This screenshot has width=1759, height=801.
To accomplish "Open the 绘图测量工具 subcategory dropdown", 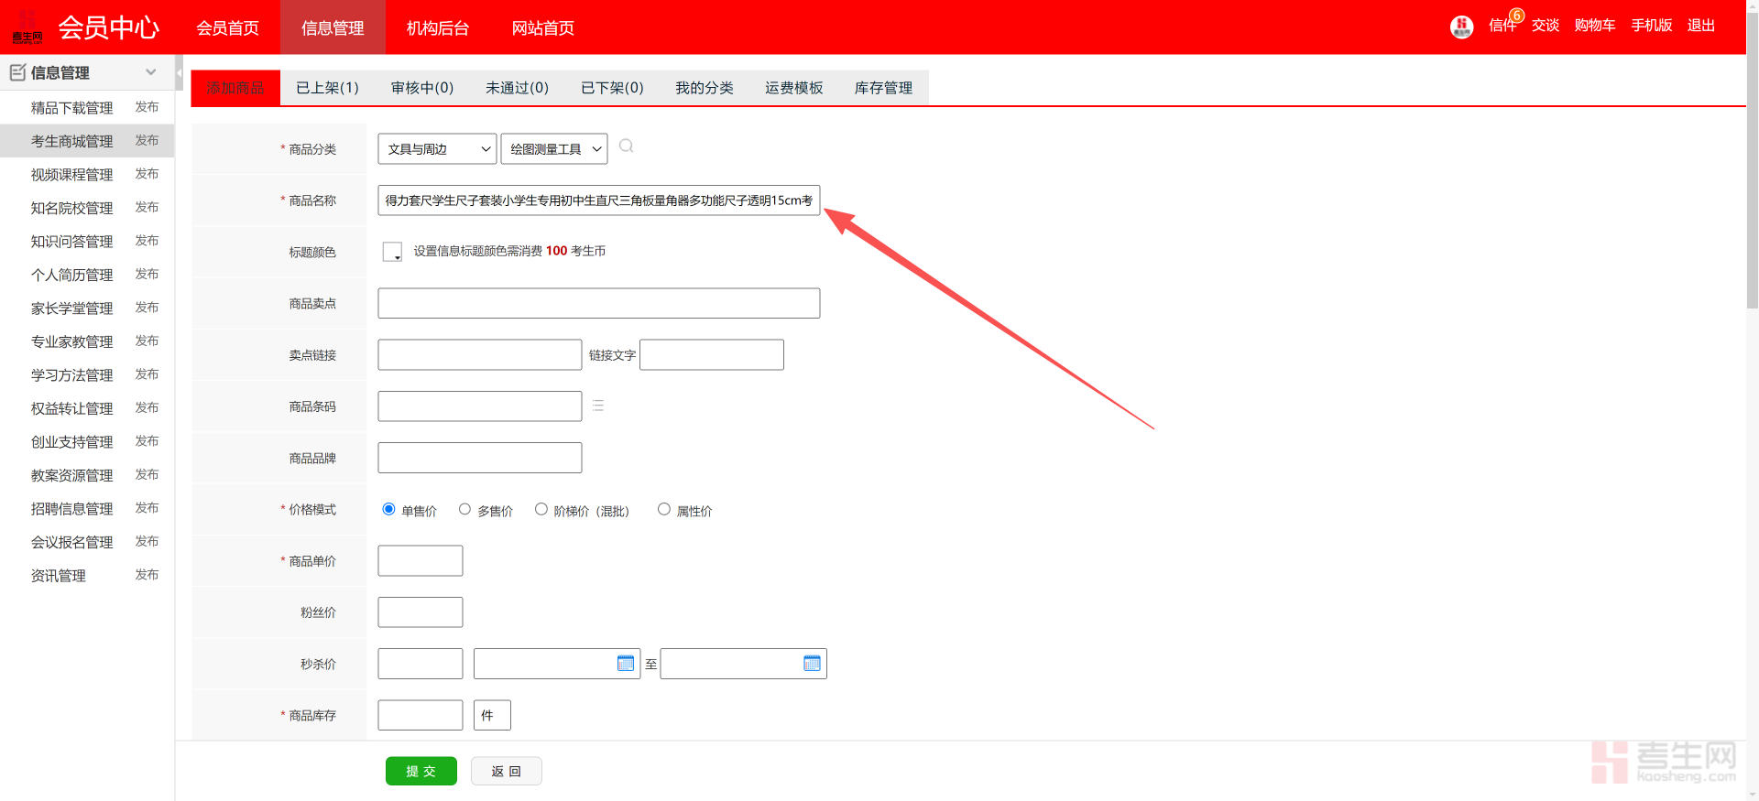I will pyautogui.click(x=553, y=149).
